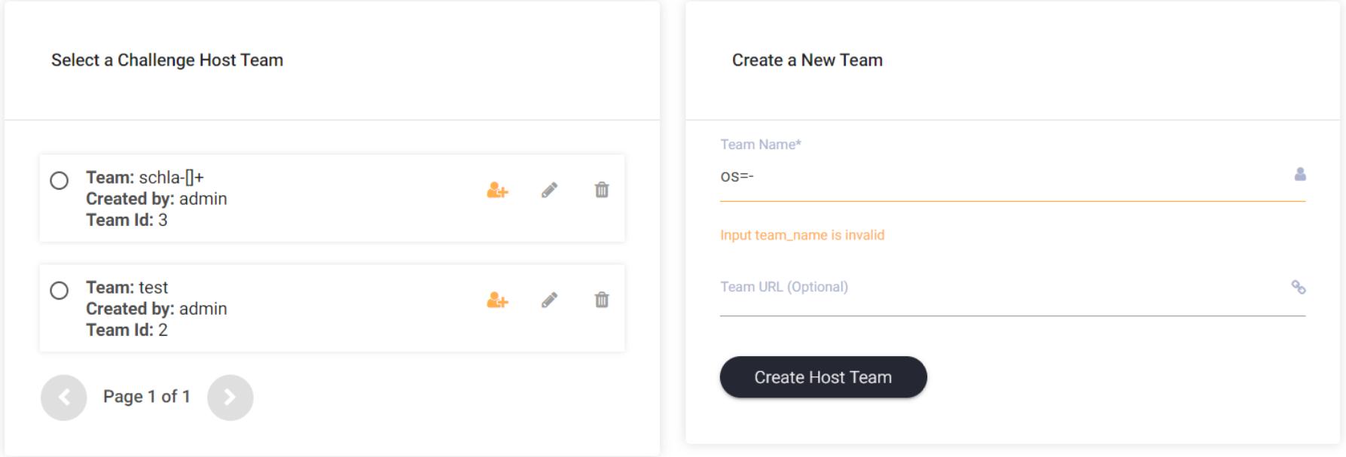Click the delete trash icon for team test
This screenshot has width=1346, height=457.
pyautogui.click(x=600, y=300)
